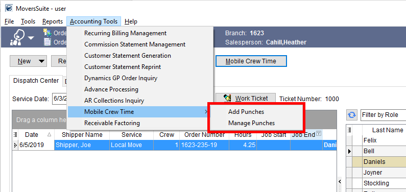The width and height of the screenshot is (406, 192).
Task: Click the panel collapse arrow left of crew list
Action: [340, 181]
